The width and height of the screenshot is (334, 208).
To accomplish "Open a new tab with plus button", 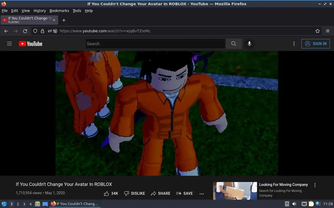I will (x=64, y=20).
